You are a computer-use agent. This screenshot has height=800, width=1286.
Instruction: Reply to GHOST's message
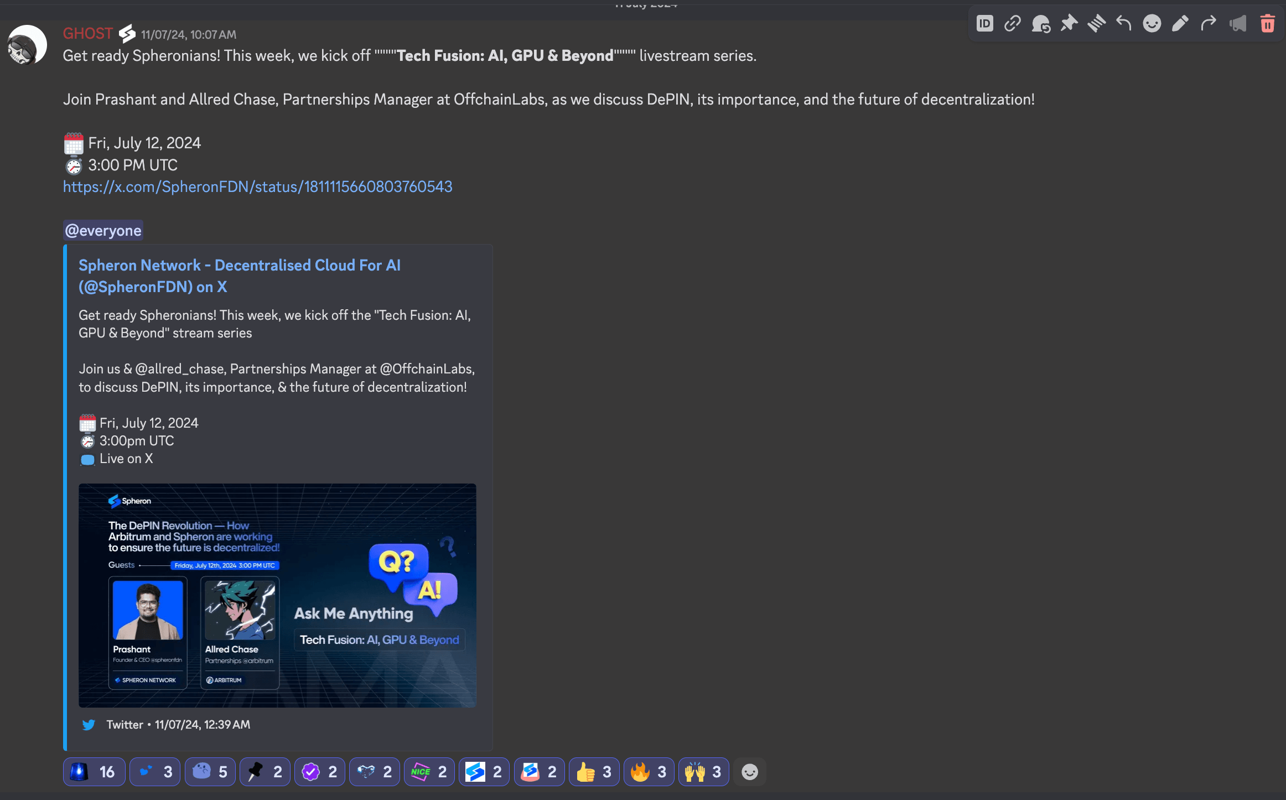tap(1124, 24)
